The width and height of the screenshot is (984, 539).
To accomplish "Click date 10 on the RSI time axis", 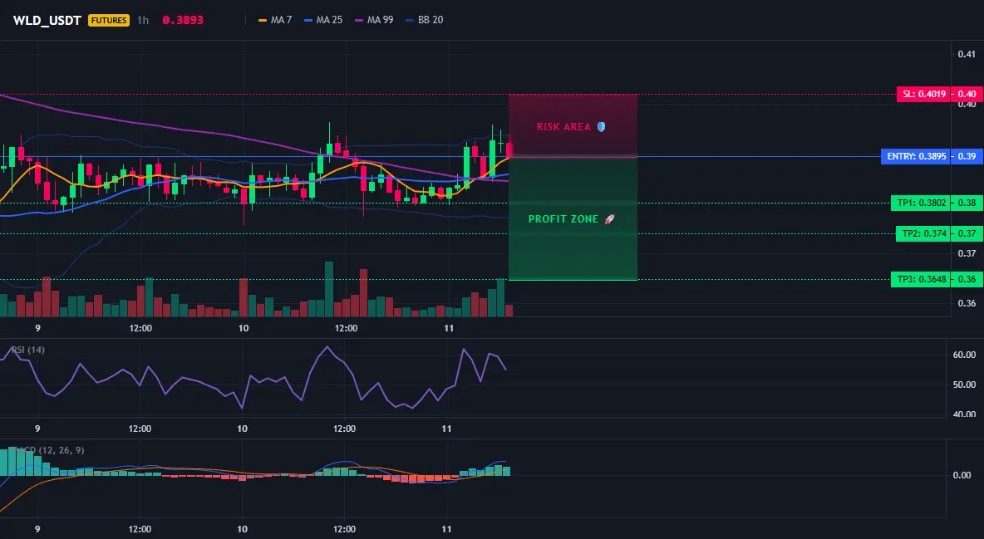I will click(242, 429).
